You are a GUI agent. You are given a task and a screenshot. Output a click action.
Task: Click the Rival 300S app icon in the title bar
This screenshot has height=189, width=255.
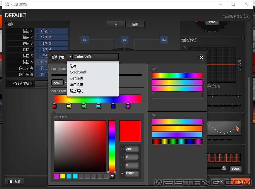(7, 4)
